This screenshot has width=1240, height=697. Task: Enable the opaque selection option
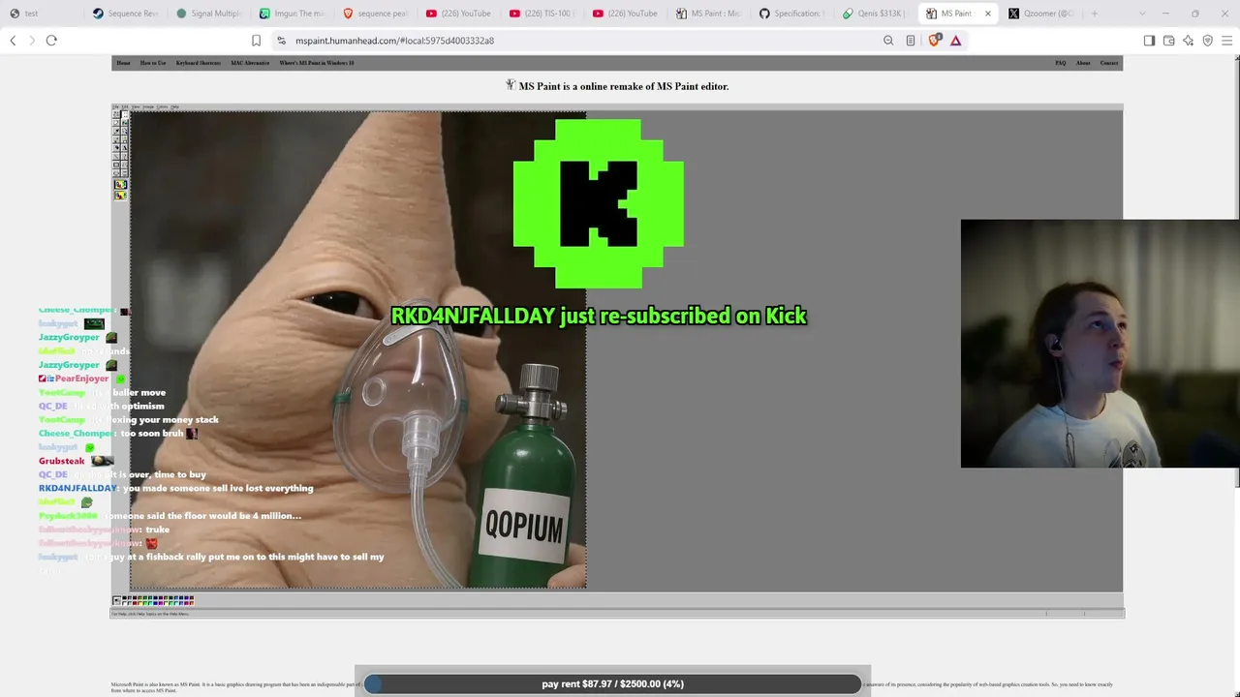tap(120, 184)
